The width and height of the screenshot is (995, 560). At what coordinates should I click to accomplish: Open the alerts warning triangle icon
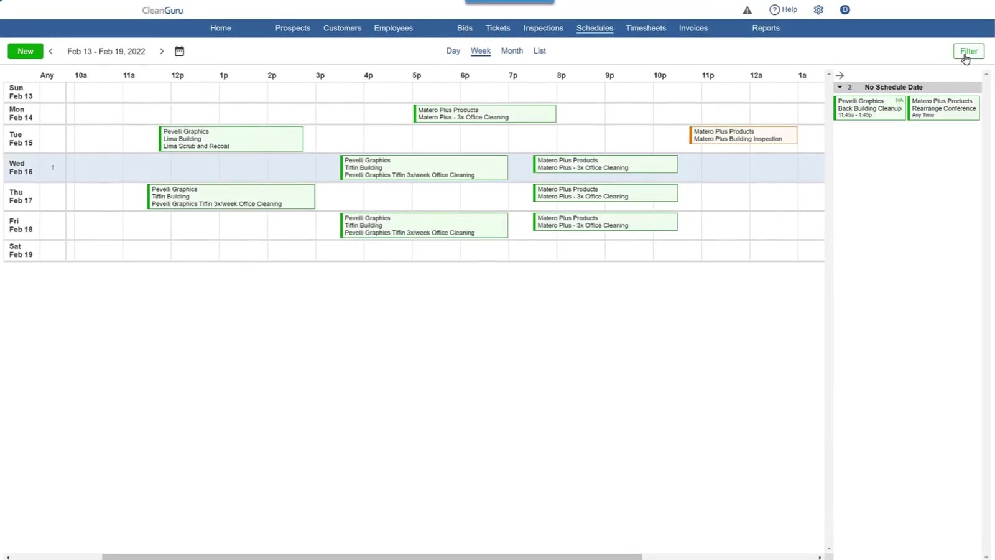(747, 10)
